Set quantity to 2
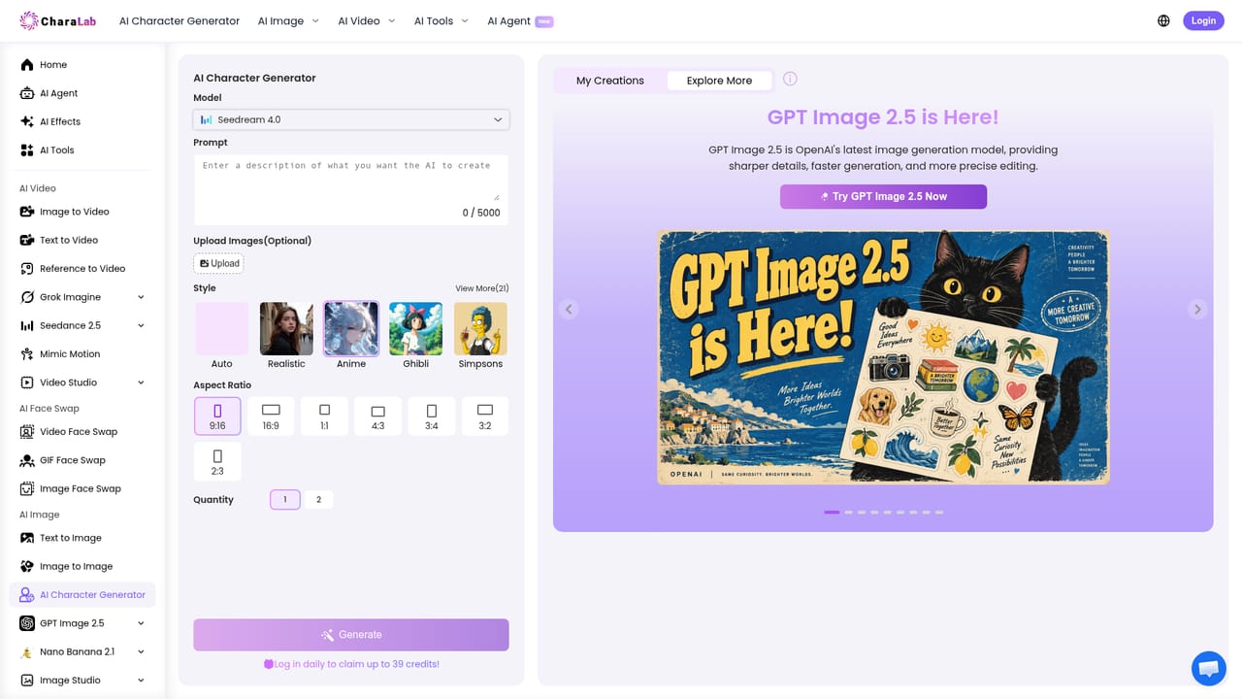This screenshot has height=699, width=1242. tap(318, 500)
